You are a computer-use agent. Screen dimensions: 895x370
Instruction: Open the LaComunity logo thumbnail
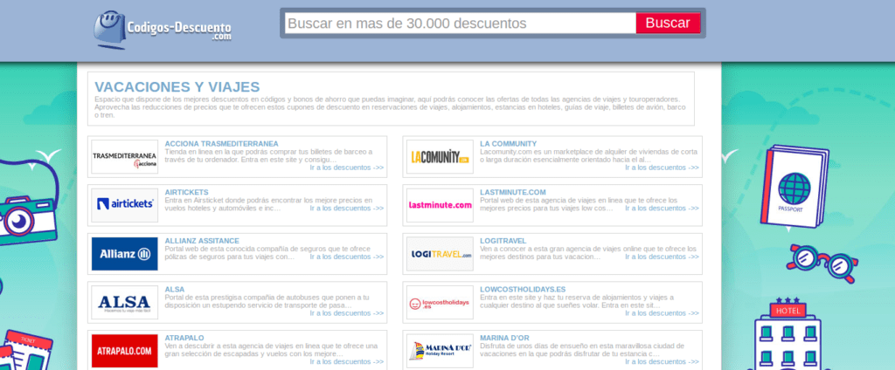tap(440, 157)
